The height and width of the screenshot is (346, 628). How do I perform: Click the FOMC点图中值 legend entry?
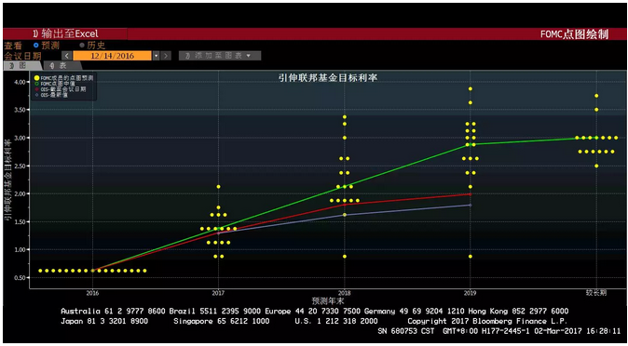tap(55, 84)
